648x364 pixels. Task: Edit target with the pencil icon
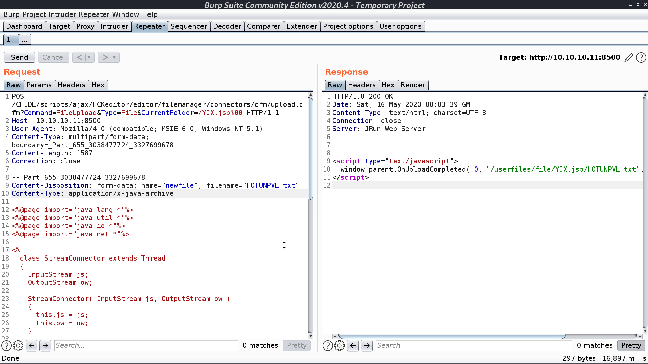click(x=628, y=58)
